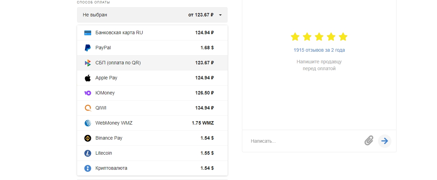Click the purple ЮMoney icon
The image size is (437, 180).
(88, 93)
